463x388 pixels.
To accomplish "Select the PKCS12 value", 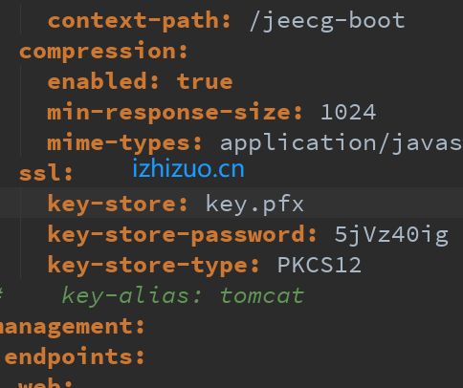I will click(x=320, y=265).
